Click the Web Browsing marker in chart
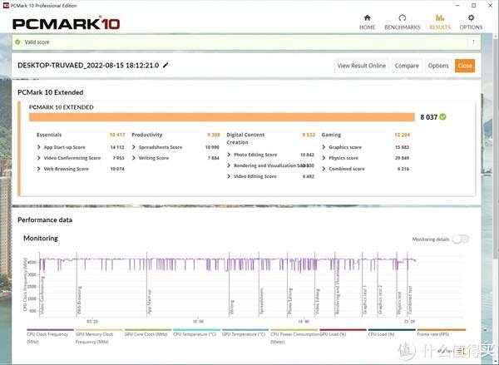Image resolution: width=499 pixels, height=365 pixels. pos(79,300)
